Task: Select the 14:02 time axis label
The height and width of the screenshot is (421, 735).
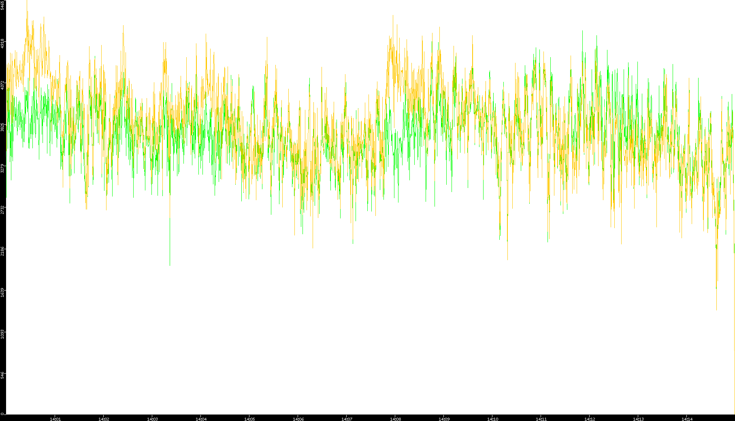Action: click(104, 419)
